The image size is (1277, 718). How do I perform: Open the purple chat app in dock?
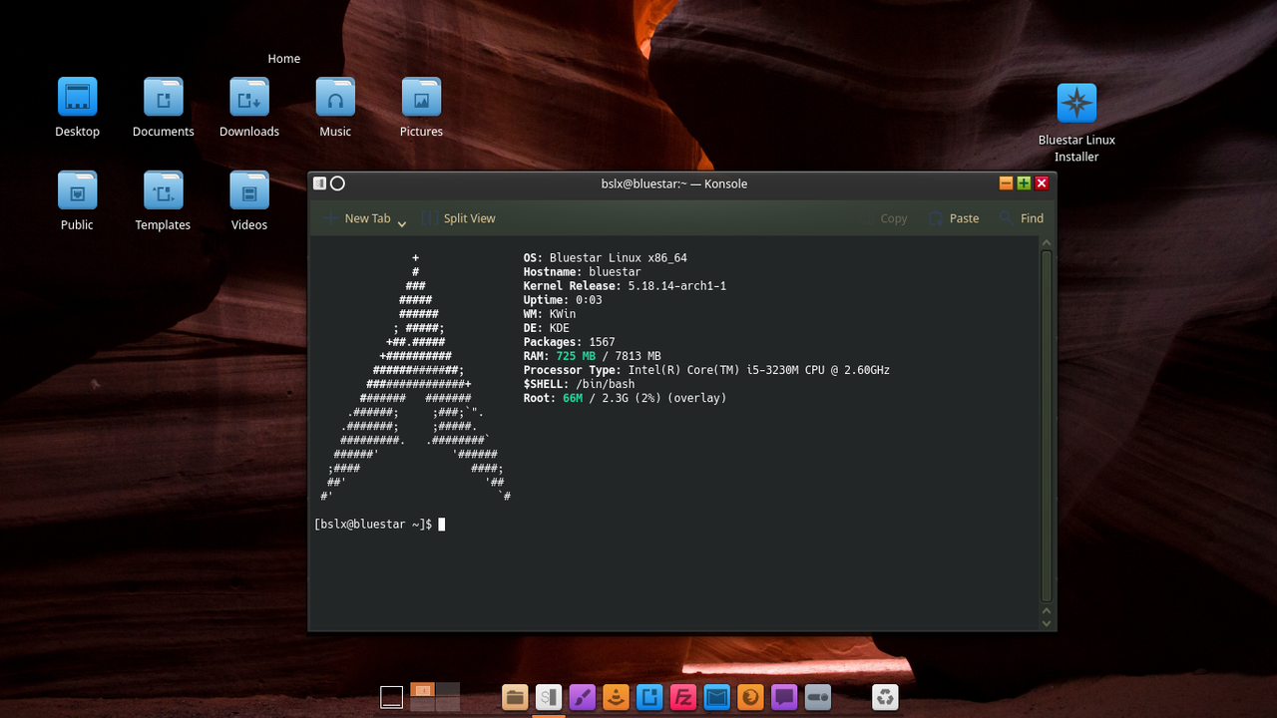tap(784, 697)
